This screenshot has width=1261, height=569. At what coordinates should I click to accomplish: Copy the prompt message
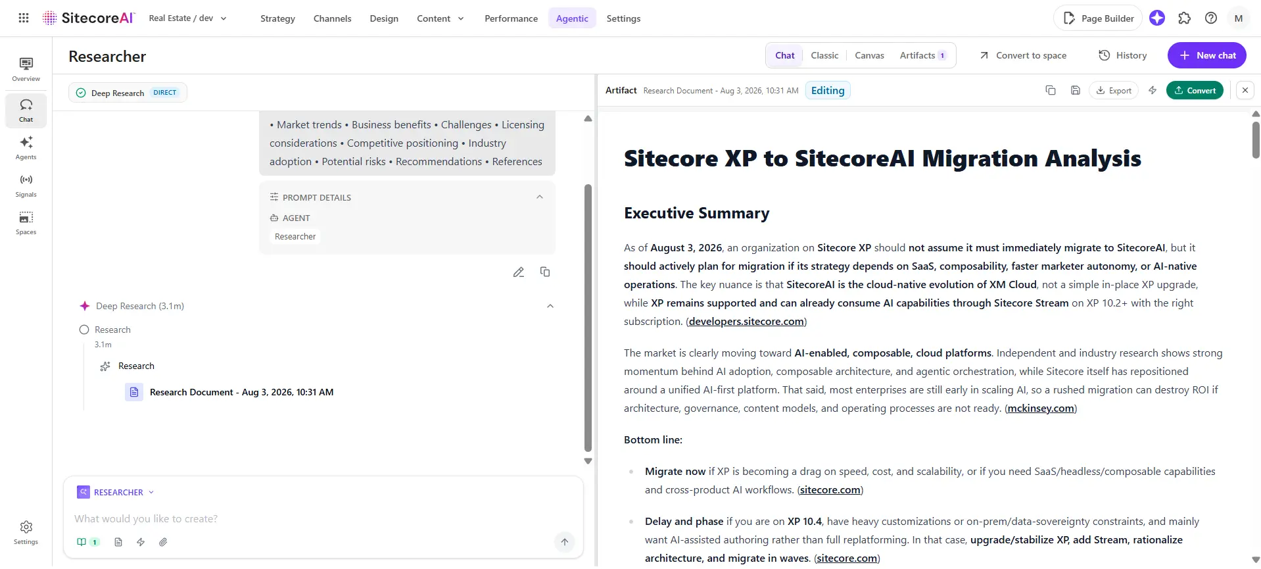pyautogui.click(x=545, y=272)
